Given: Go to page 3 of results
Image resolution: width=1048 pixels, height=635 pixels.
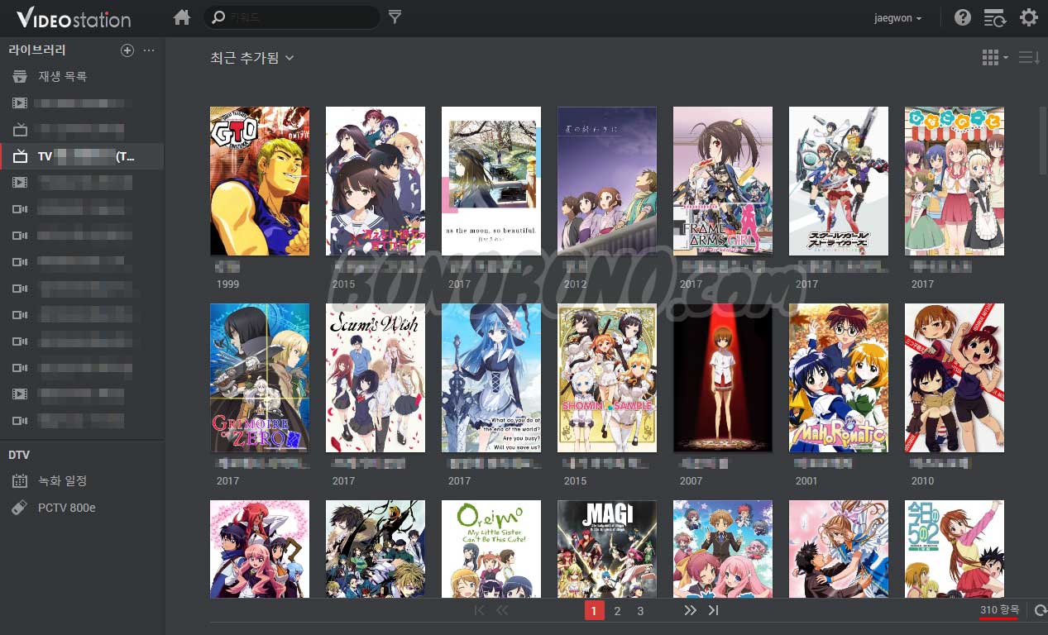Looking at the screenshot, I should pos(640,611).
